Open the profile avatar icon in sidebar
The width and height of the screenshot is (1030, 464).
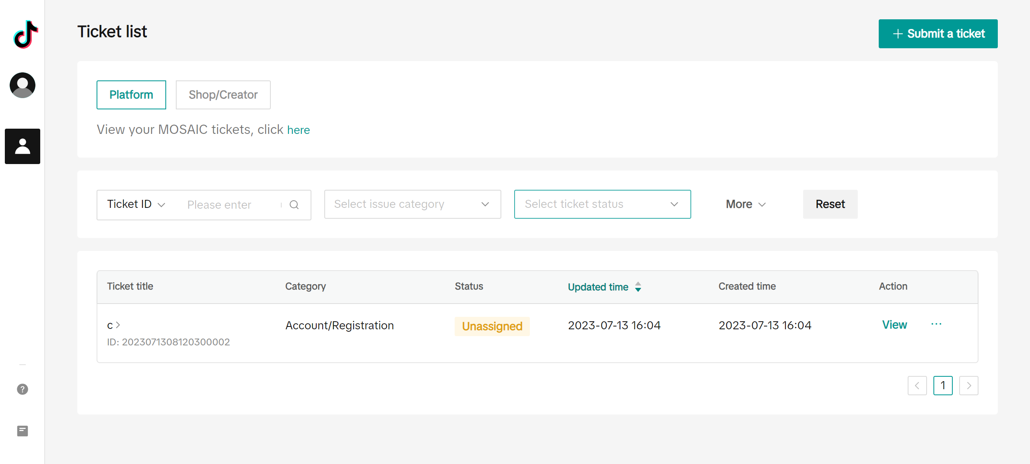23,85
